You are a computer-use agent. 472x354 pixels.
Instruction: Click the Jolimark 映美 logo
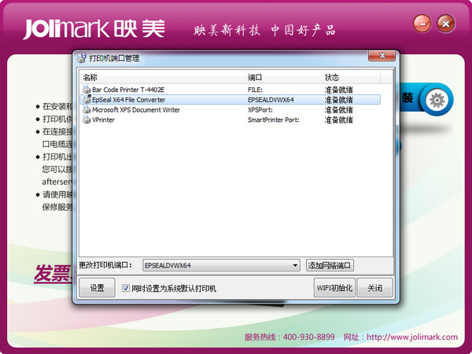click(94, 29)
